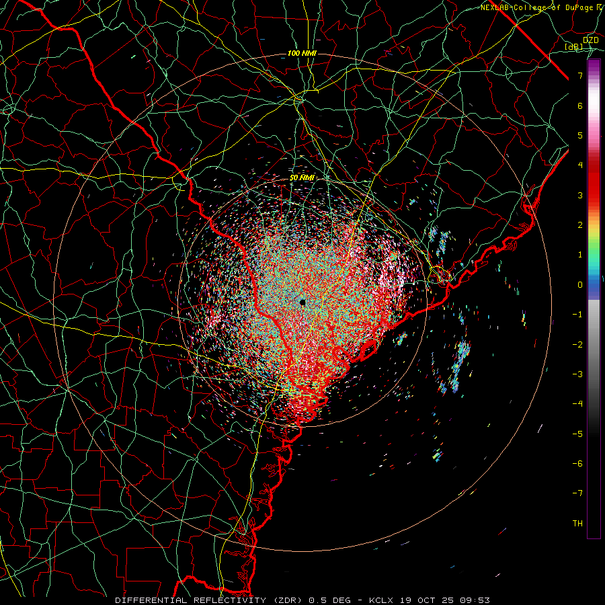Click the "3" value on color scale
Image resolution: width=605 pixels, height=605 pixels.
click(580, 195)
